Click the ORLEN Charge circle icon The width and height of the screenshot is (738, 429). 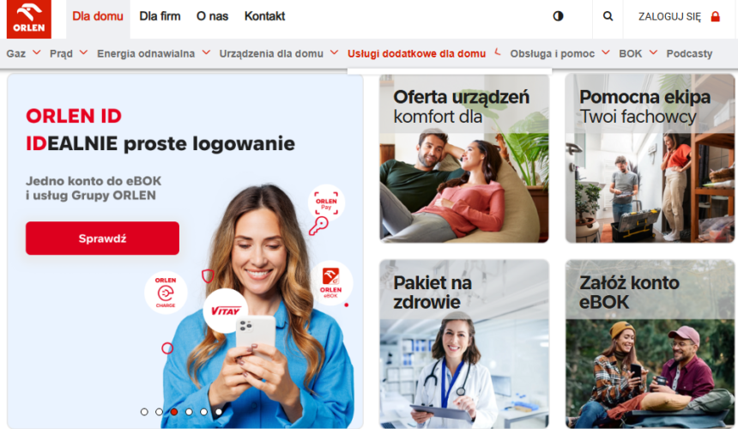166,293
